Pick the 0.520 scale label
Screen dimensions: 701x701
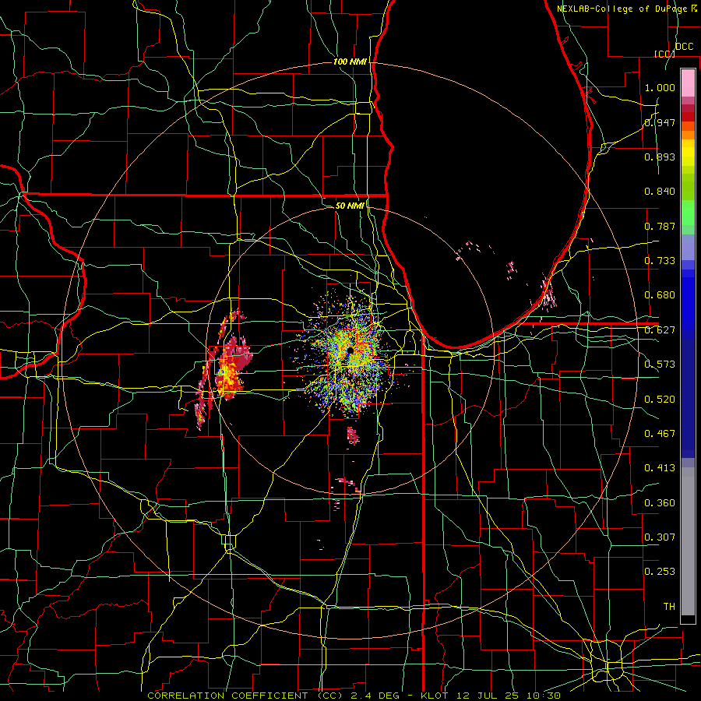pyautogui.click(x=660, y=399)
